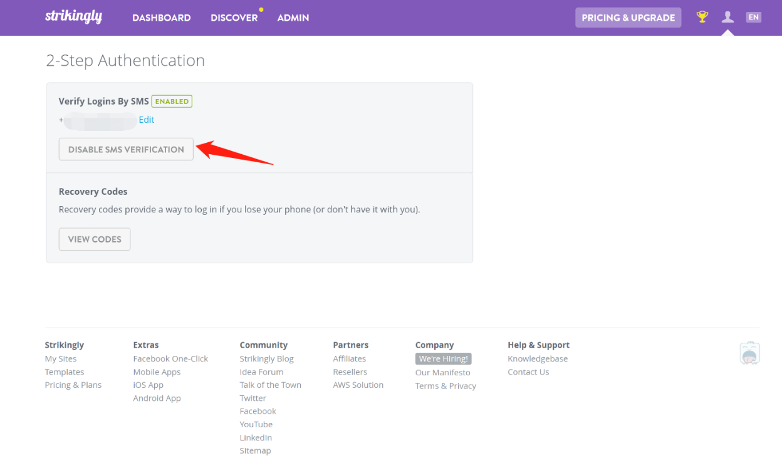Open Facebook One-Click link
This screenshot has width=782, height=463.
(170, 359)
